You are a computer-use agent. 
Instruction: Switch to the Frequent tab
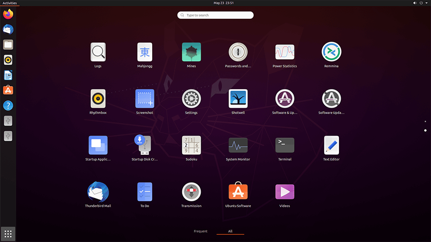200,231
